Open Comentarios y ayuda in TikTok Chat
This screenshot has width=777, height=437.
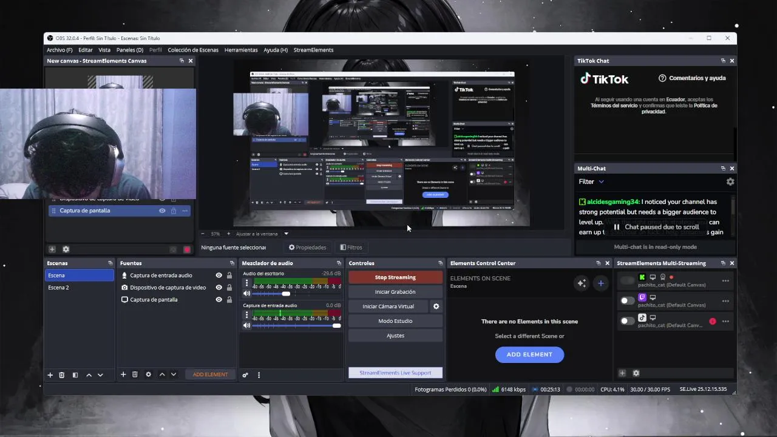coord(692,78)
